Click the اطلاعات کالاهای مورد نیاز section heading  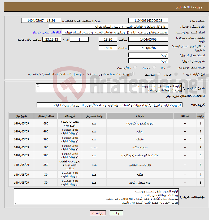[185, 96]
